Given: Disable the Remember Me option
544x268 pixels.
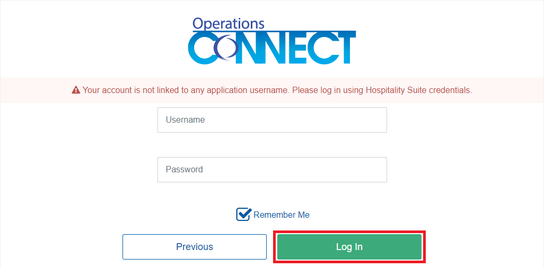Looking at the screenshot, I should tap(243, 215).
